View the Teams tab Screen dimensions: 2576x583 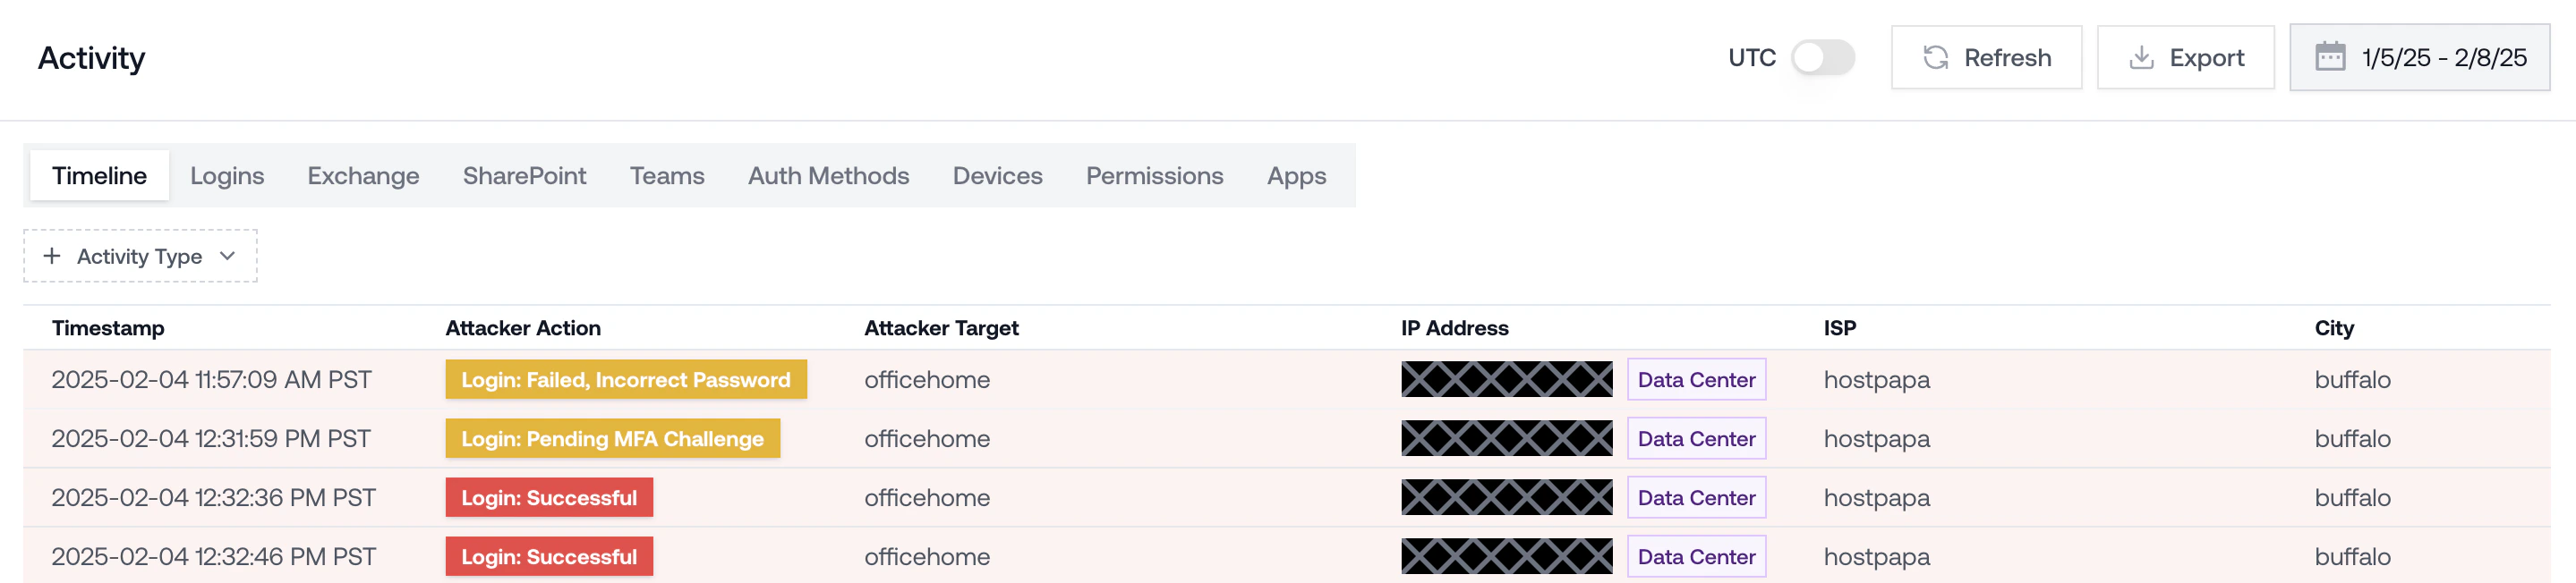coord(667,175)
